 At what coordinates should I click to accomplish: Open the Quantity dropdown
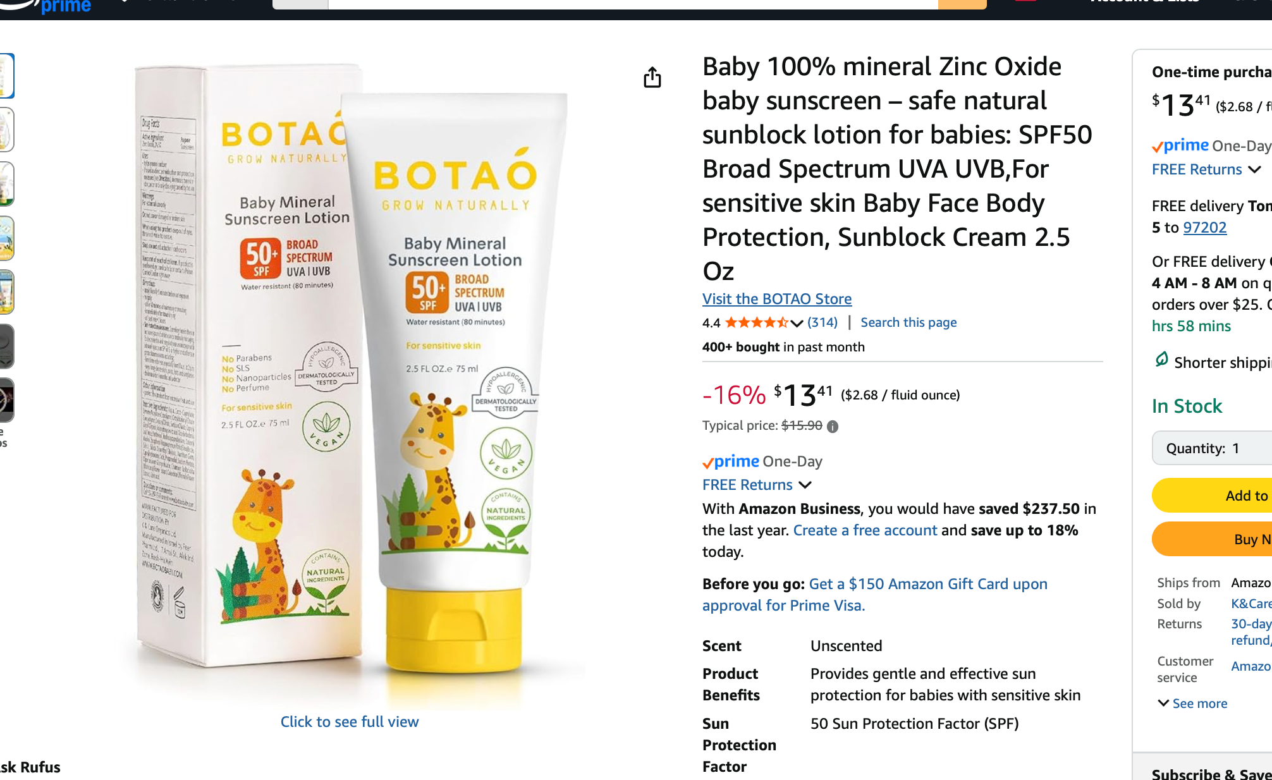click(x=1211, y=448)
